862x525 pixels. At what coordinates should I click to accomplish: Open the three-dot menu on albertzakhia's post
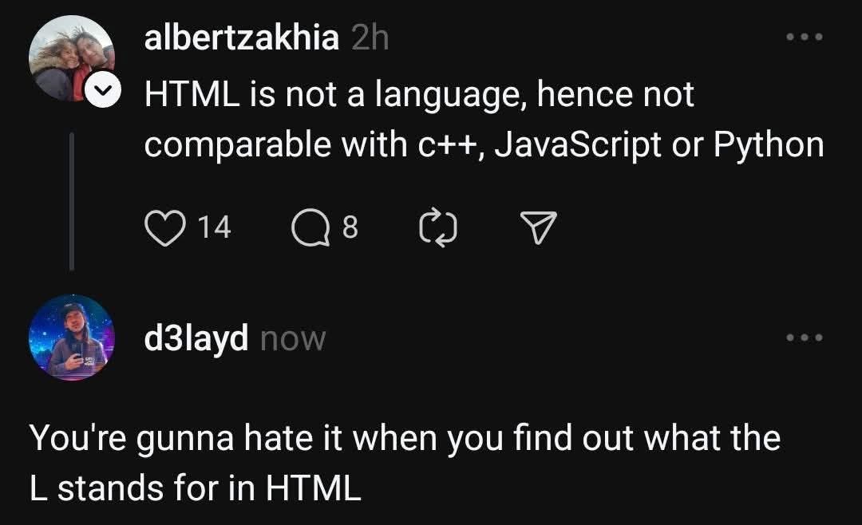point(805,37)
